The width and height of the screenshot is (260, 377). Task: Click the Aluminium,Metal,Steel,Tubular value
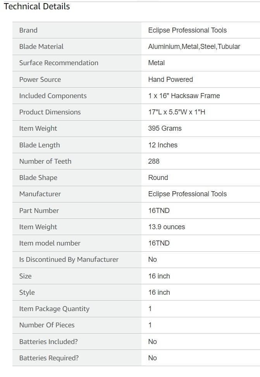[194, 47]
